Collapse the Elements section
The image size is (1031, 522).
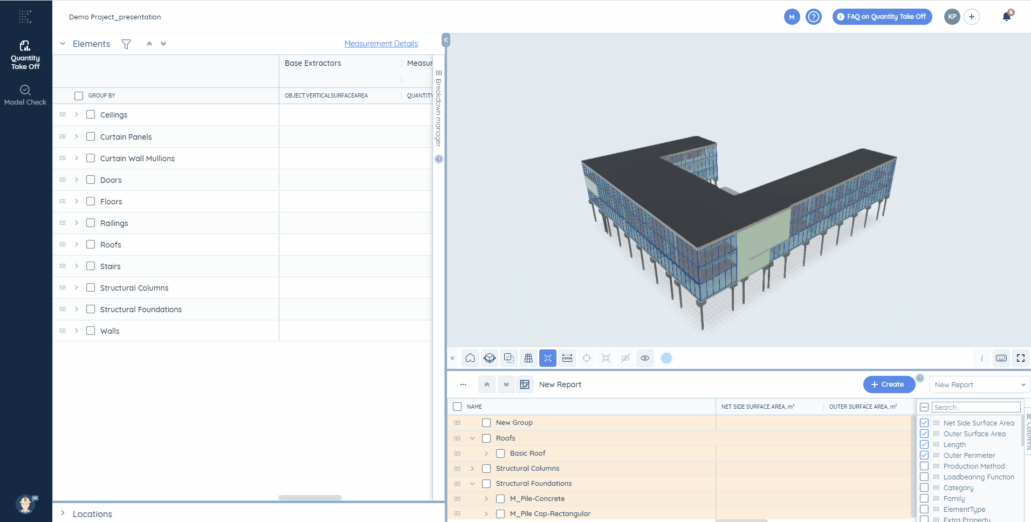point(63,44)
